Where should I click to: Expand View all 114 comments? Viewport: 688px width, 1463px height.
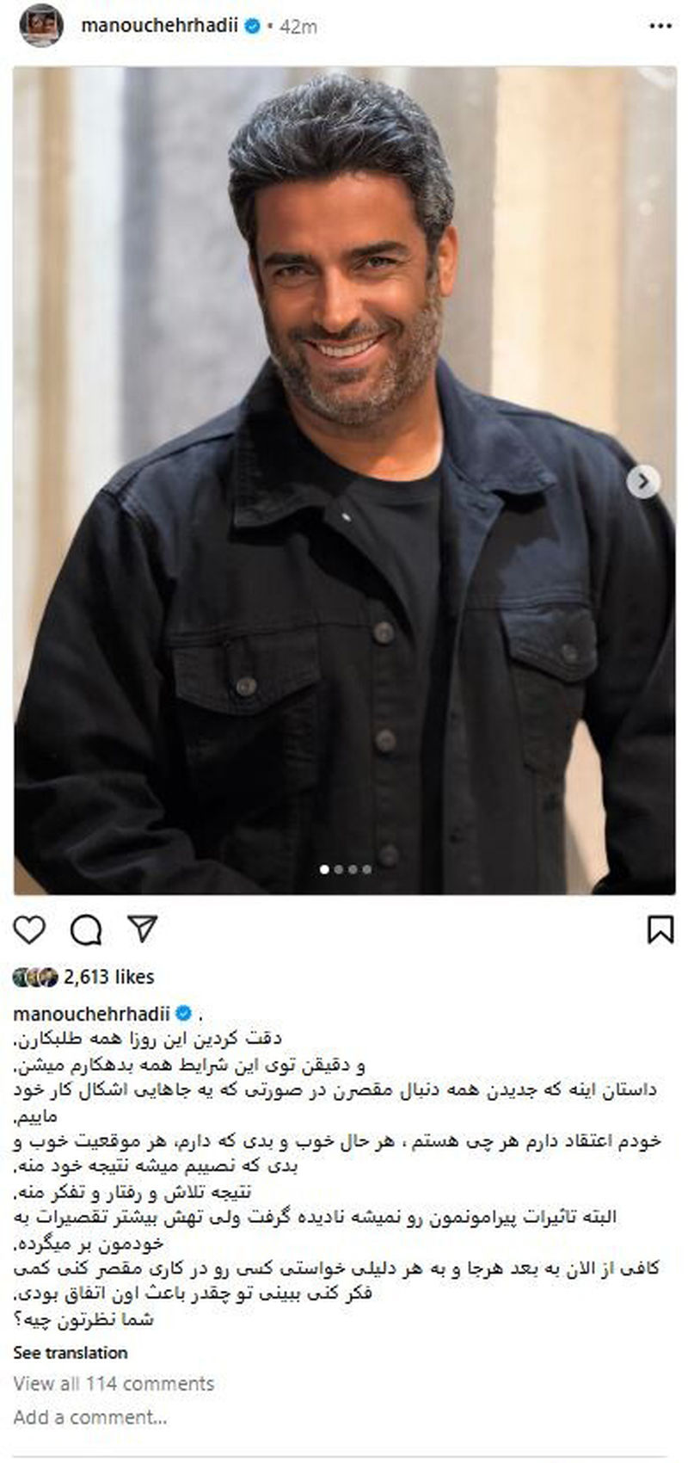(114, 1384)
